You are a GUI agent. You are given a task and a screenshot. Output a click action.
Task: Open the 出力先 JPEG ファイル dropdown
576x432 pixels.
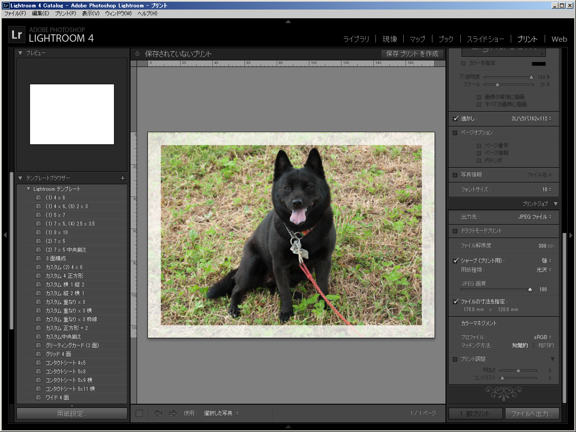[535, 217]
